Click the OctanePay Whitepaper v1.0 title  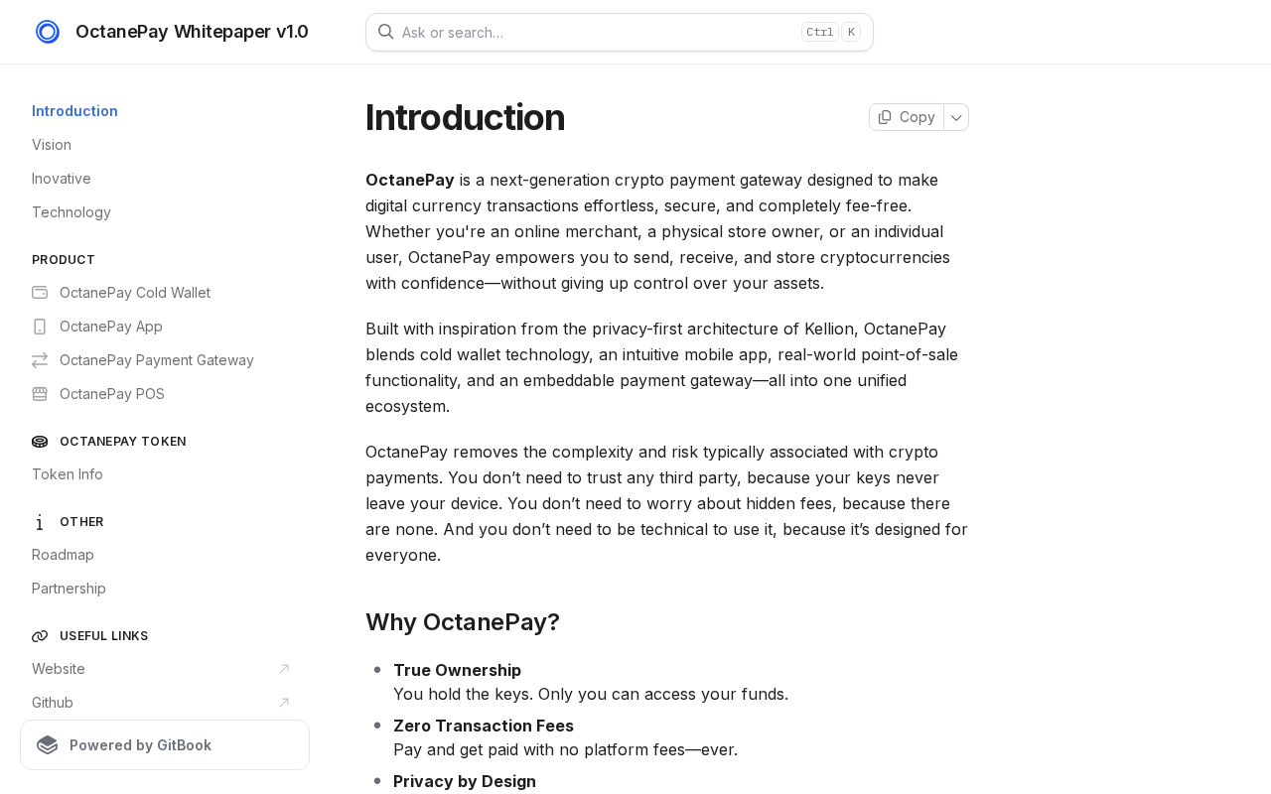click(x=192, y=32)
